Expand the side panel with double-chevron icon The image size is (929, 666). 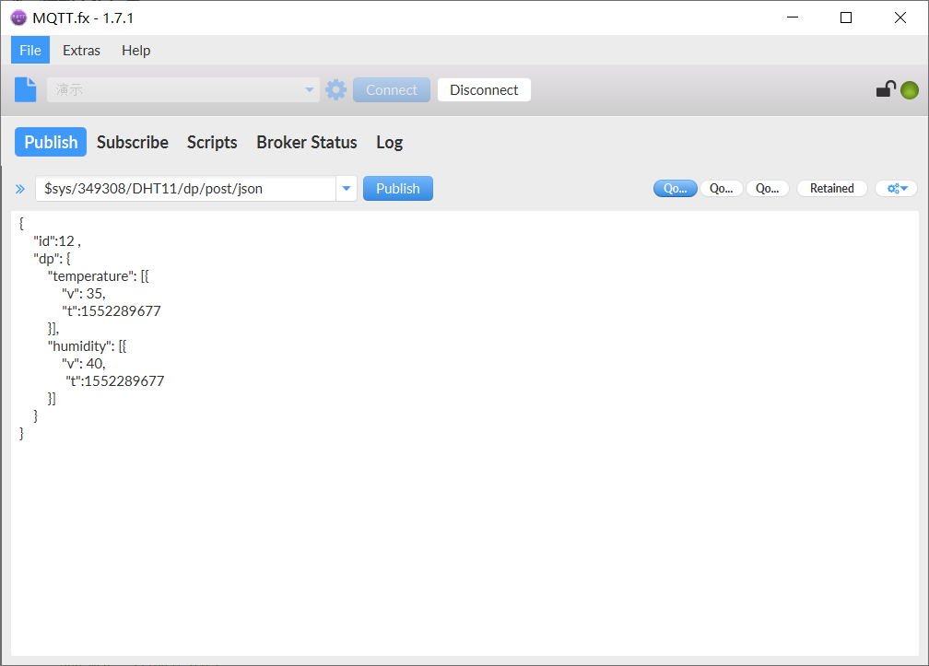20,189
